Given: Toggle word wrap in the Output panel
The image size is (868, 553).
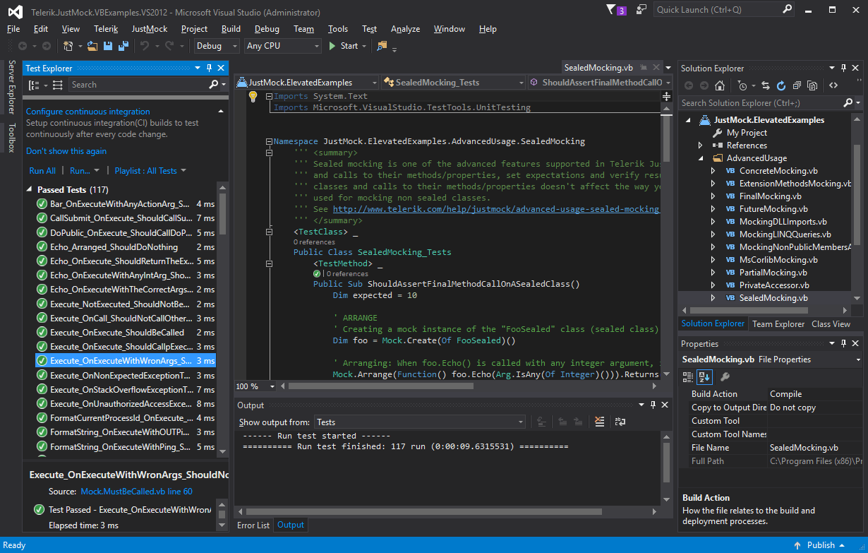Looking at the screenshot, I should 620,422.
